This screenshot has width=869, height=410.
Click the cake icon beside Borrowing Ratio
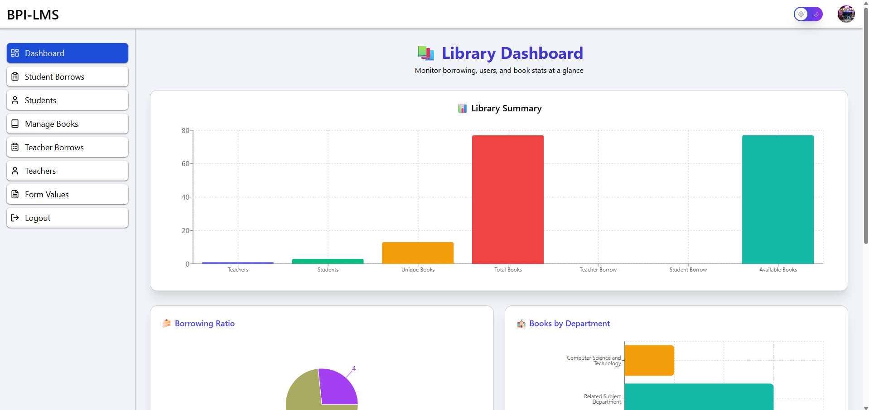point(167,323)
